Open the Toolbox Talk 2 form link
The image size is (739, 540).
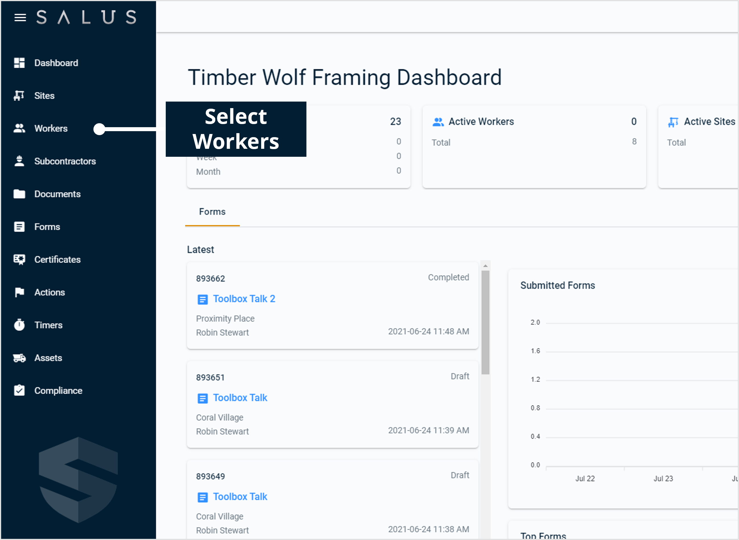click(x=244, y=298)
